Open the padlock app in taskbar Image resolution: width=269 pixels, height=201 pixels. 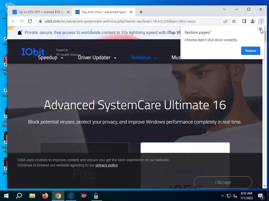pyautogui.click(x=96, y=196)
